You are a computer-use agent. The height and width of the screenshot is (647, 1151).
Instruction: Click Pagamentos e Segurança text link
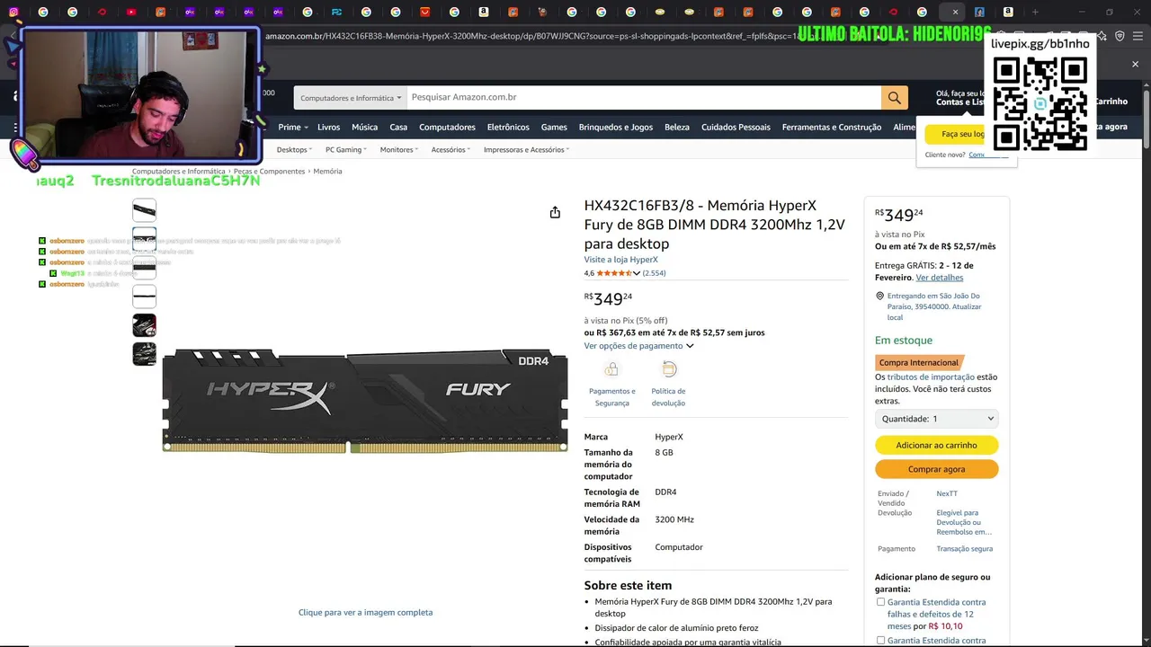[611, 397]
